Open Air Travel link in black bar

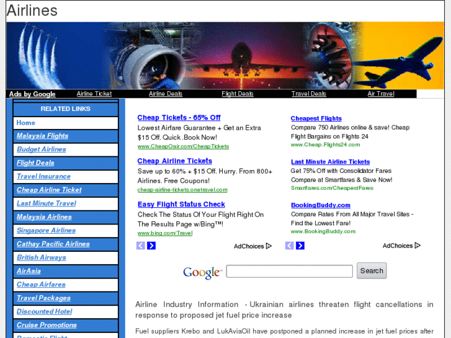click(x=381, y=94)
